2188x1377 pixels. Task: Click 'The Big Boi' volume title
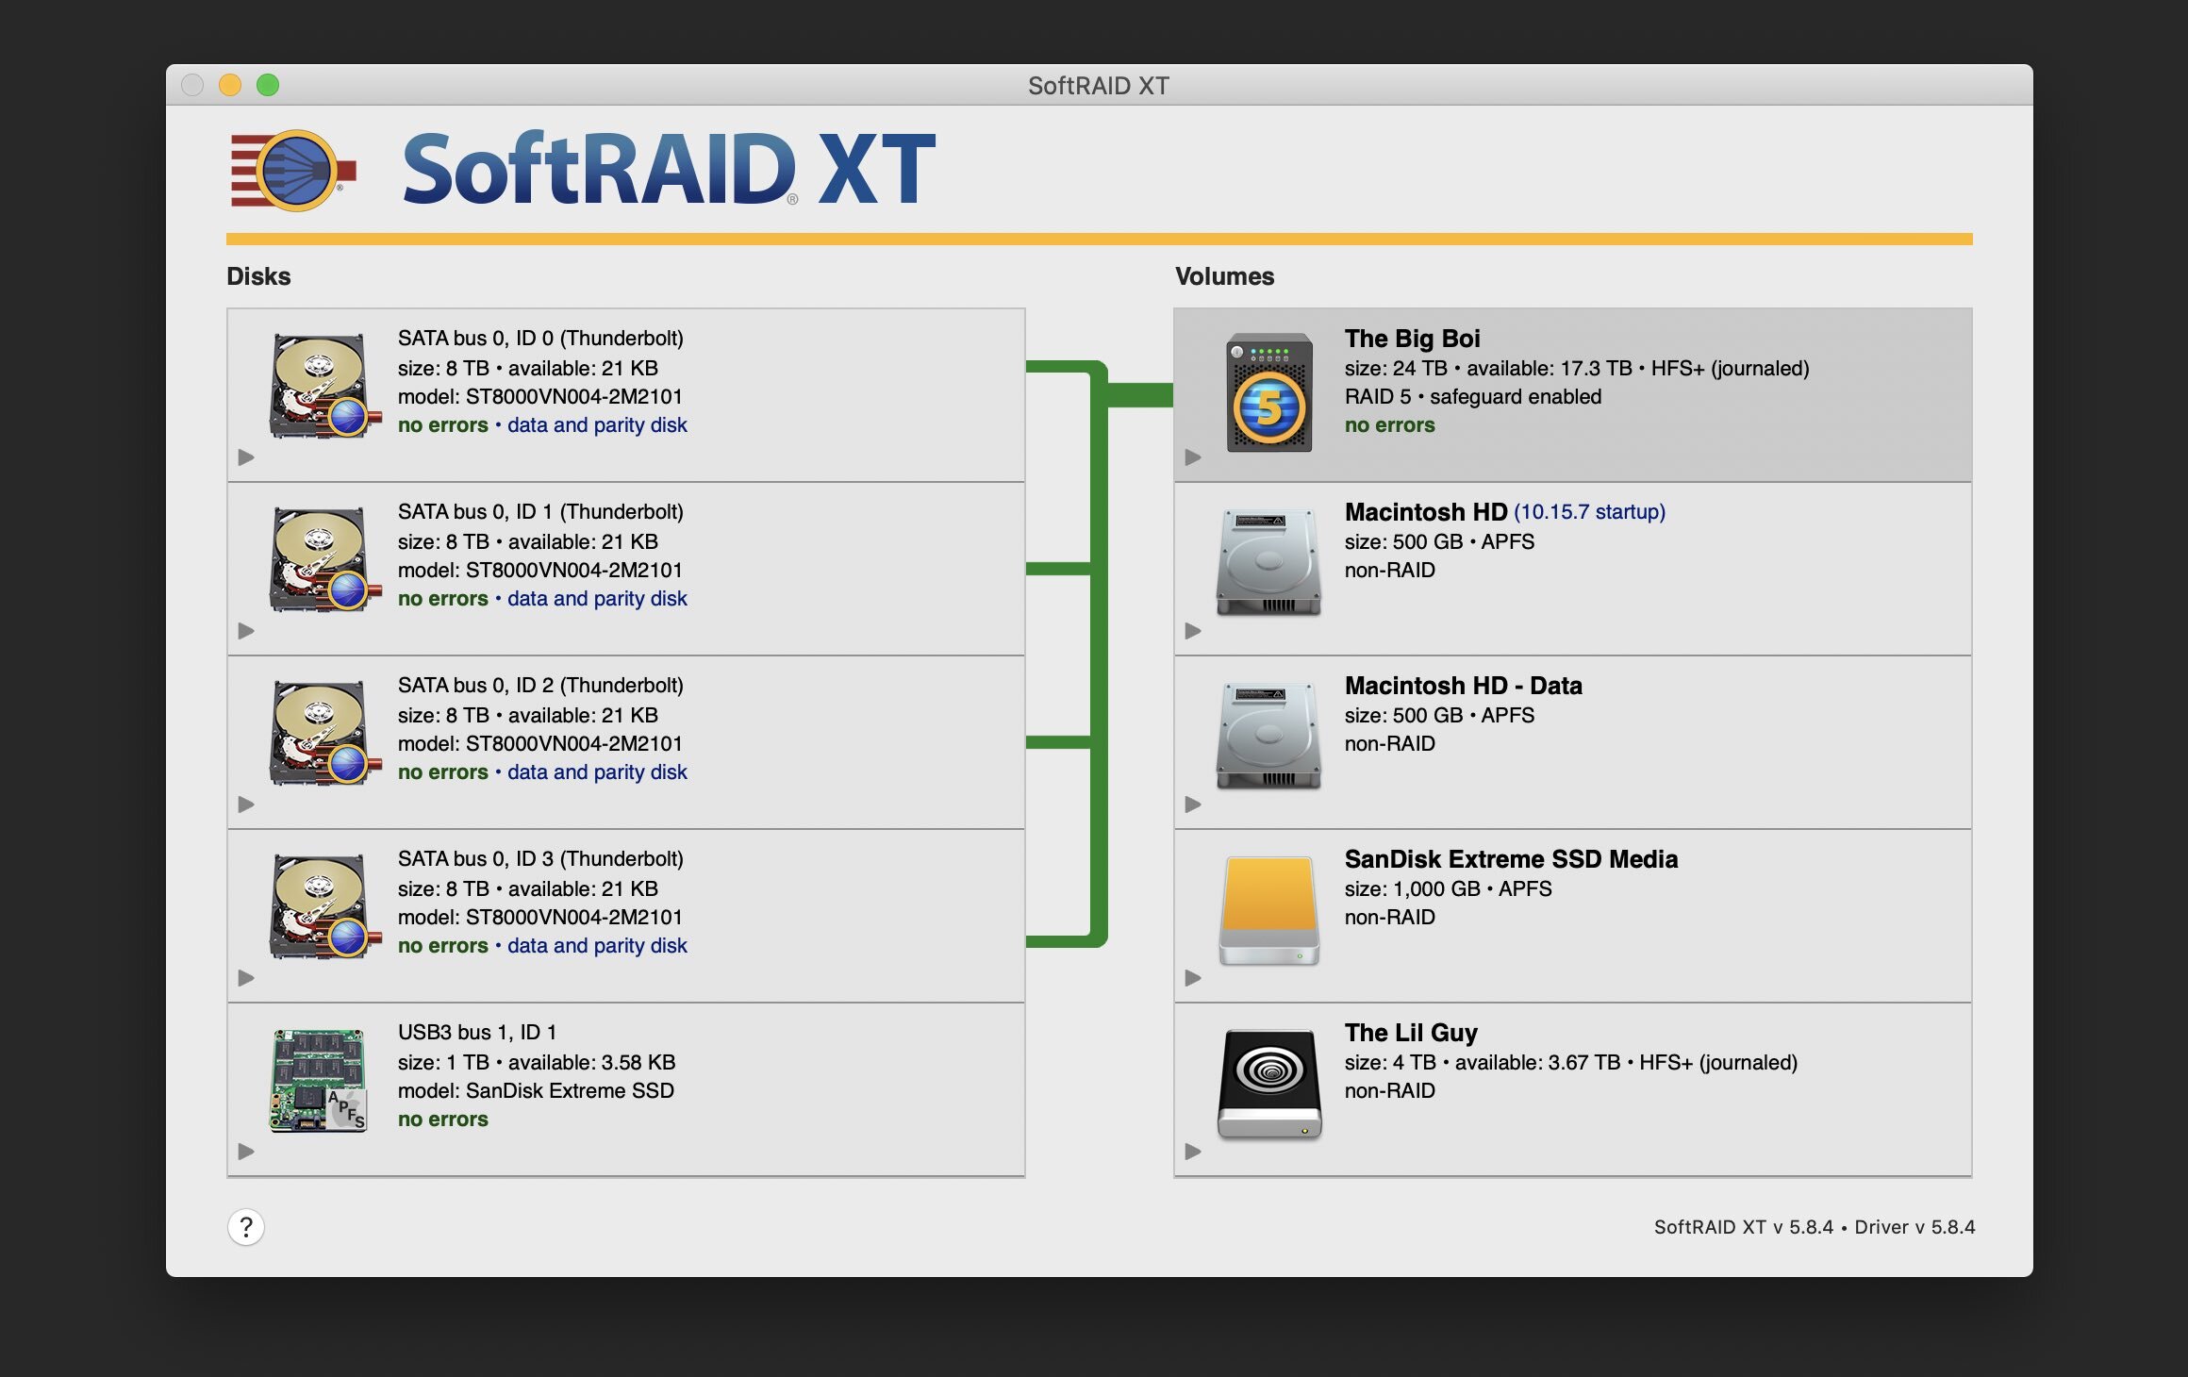[x=1412, y=338]
